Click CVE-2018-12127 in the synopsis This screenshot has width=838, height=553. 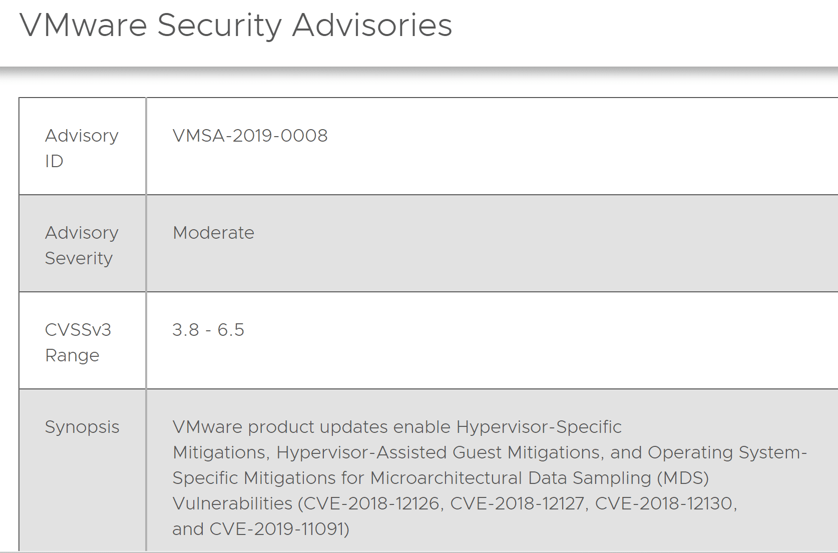coord(518,503)
